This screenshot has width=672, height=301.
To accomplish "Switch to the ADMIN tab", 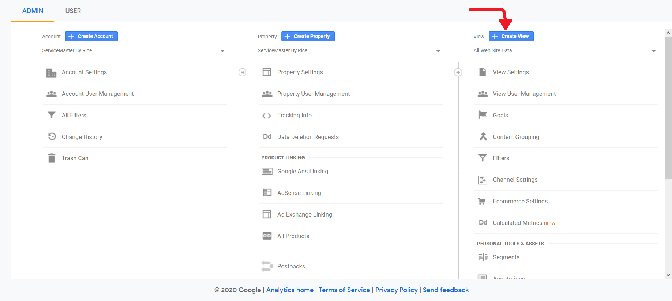I will [33, 11].
